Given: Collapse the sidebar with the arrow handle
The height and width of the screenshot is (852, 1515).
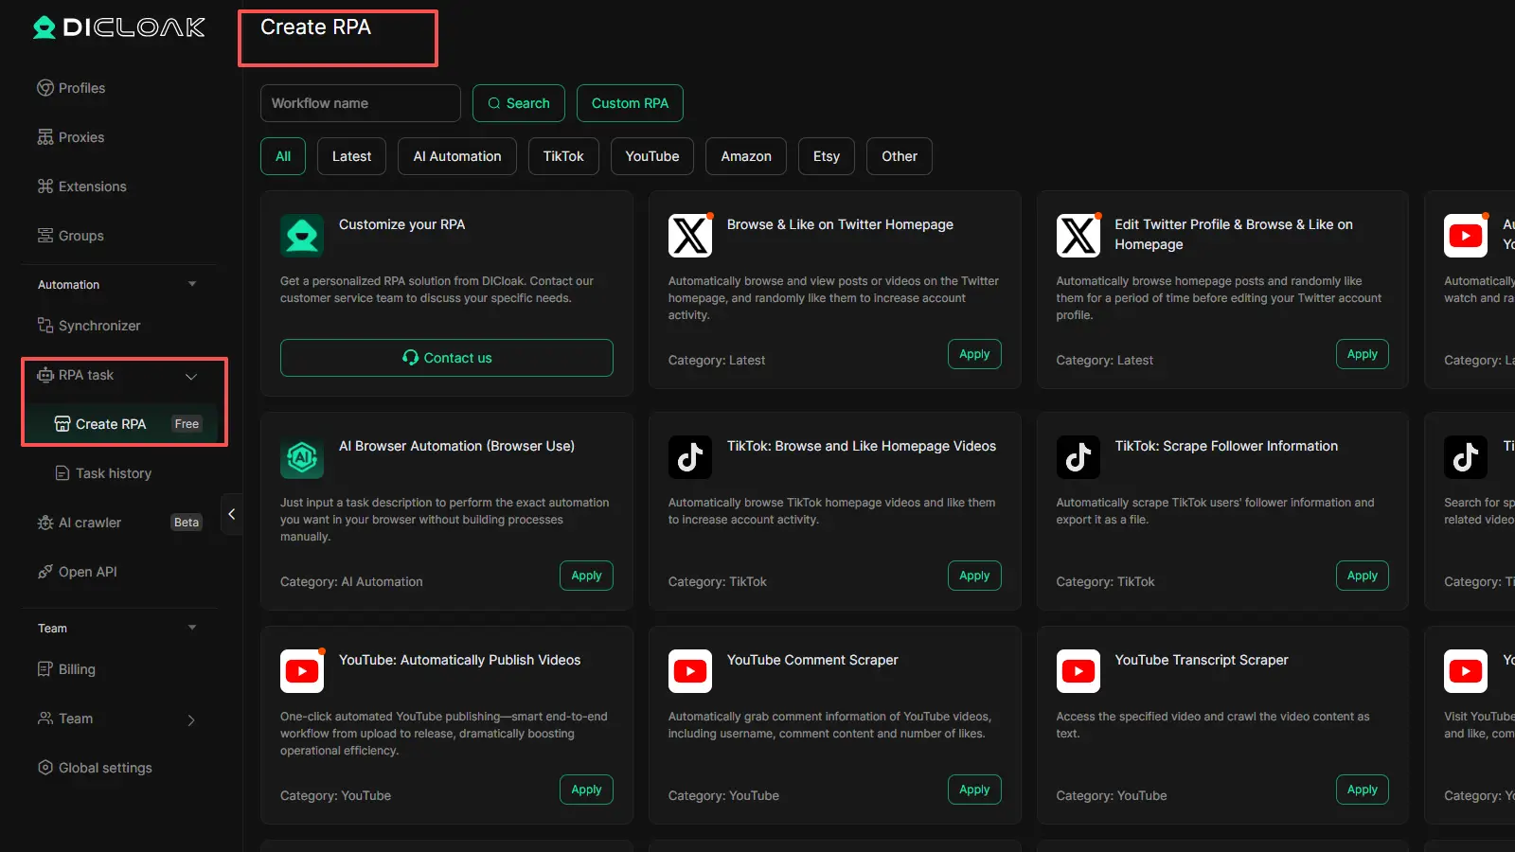Looking at the screenshot, I should (x=231, y=514).
